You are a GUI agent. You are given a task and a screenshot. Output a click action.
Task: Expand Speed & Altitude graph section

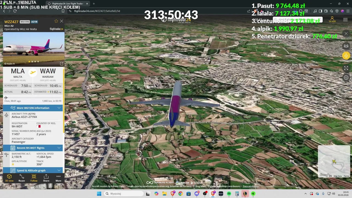coord(33,170)
